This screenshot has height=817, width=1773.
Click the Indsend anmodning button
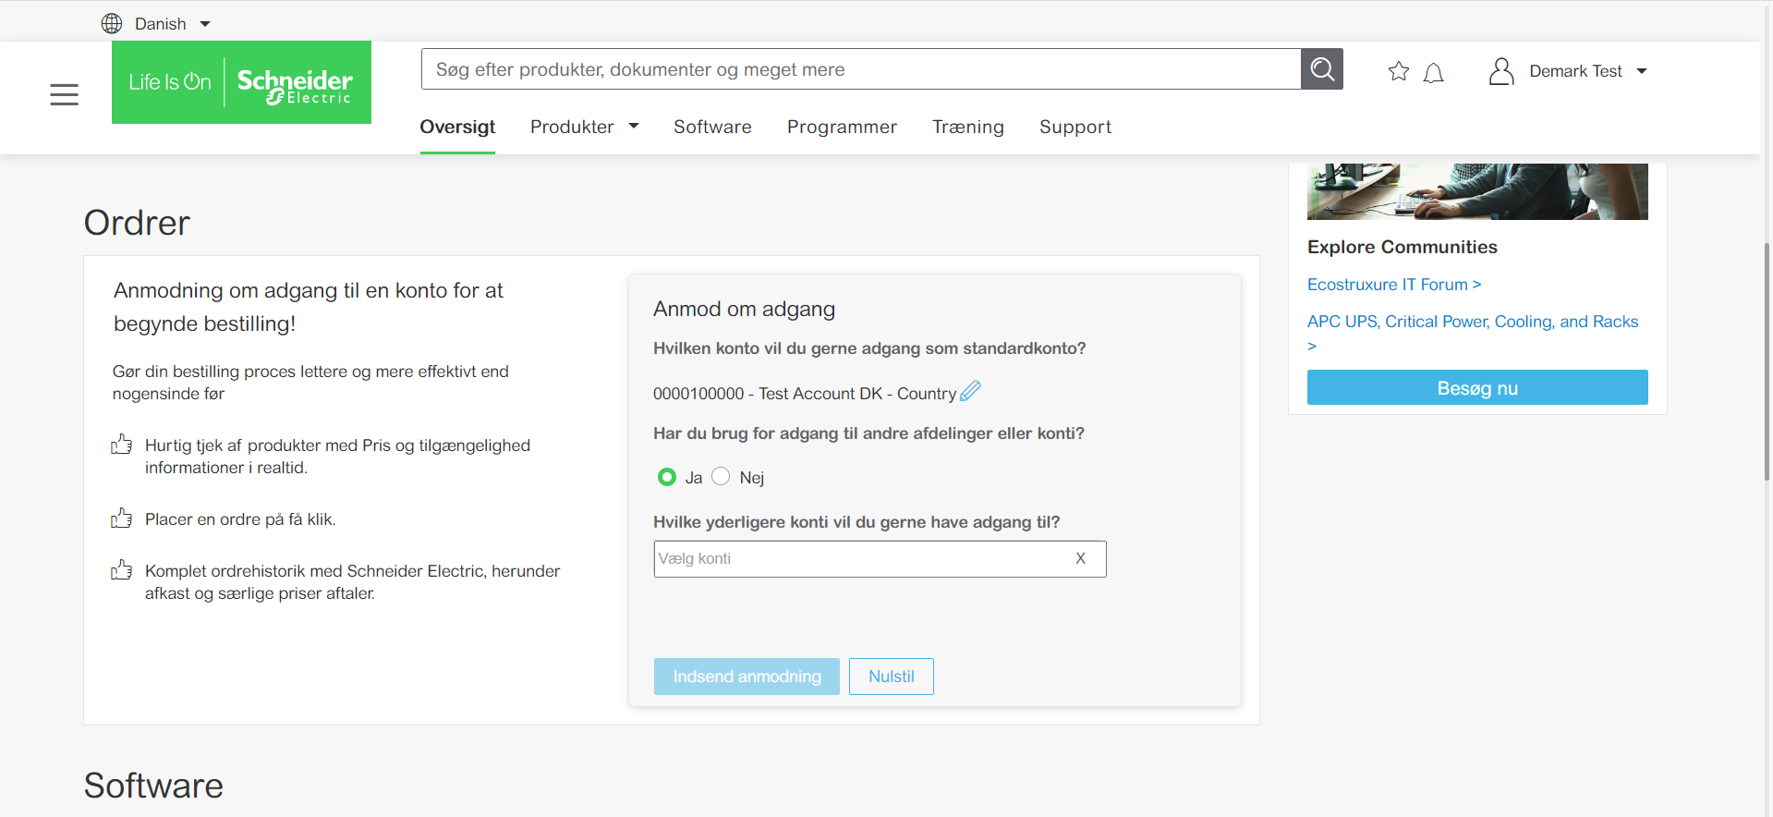(x=747, y=677)
